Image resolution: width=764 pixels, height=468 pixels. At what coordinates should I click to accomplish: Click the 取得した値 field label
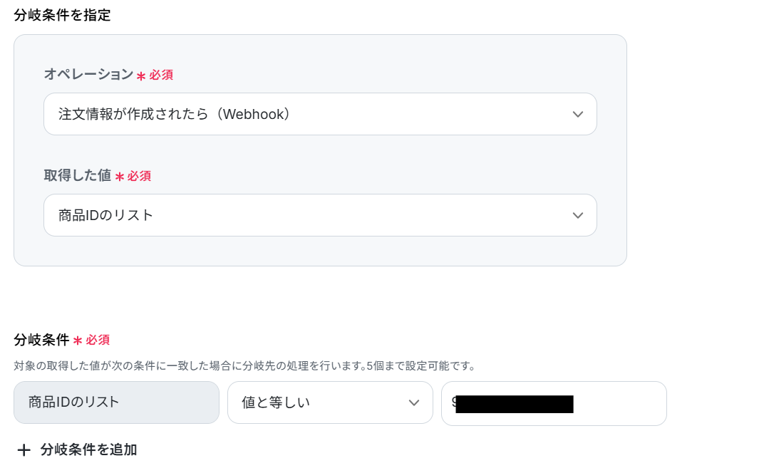point(78,175)
